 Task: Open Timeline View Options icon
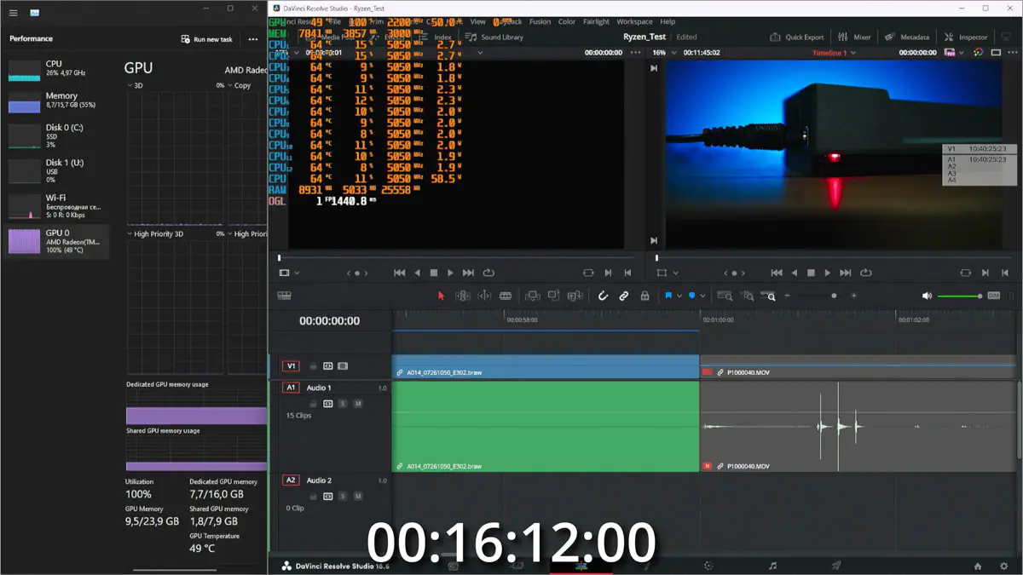coord(285,296)
